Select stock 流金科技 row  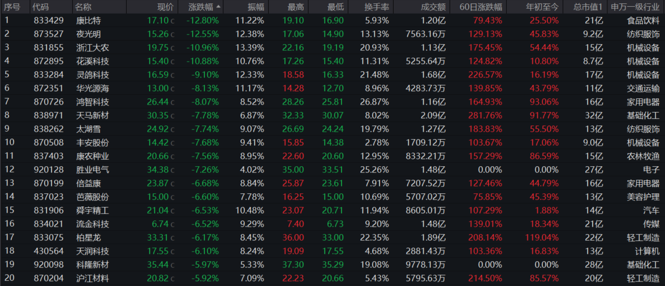(x=332, y=224)
